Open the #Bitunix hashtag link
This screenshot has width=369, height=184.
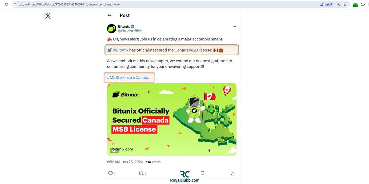pos(121,50)
